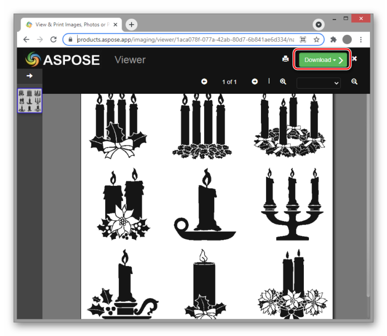
Task: Open a new browser tab
Action: [x=132, y=25]
